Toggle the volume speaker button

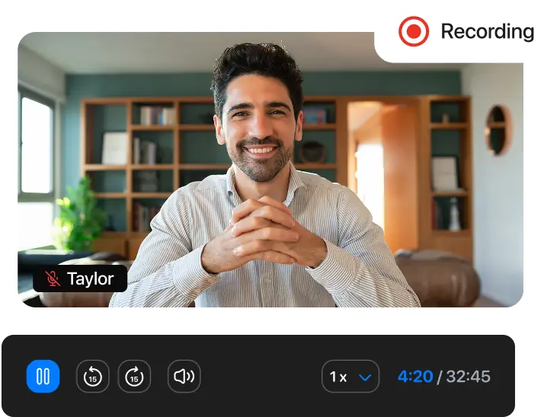click(184, 377)
